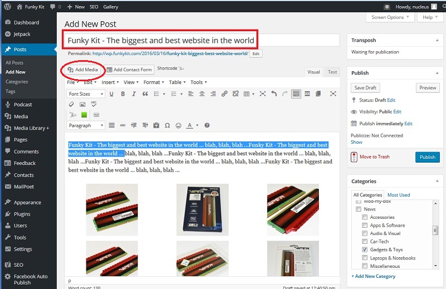
Task: Uncheck the Gadgets & Toys category
Action: [x=365, y=249]
